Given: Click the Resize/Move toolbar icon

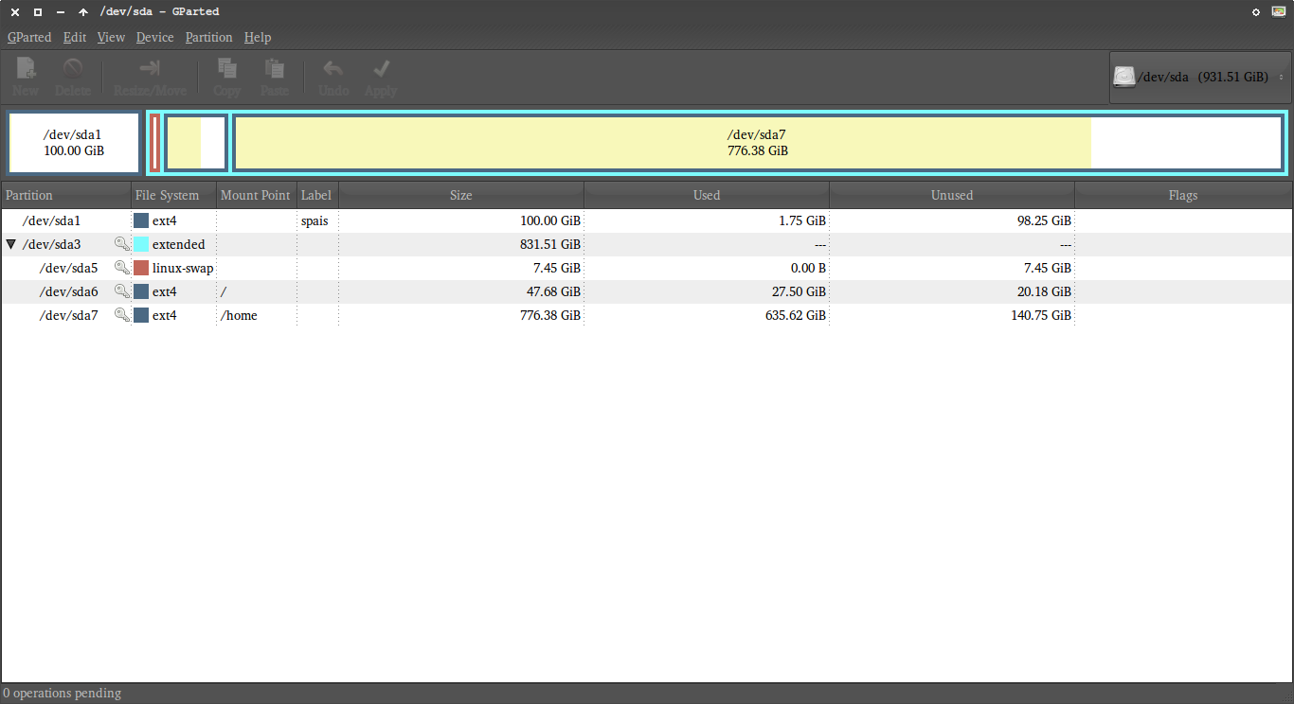Looking at the screenshot, I should coord(150,68).
